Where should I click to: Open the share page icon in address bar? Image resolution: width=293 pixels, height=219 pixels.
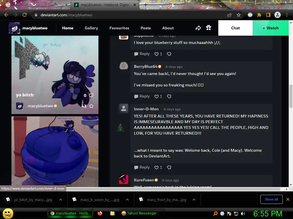pos(229,15)
